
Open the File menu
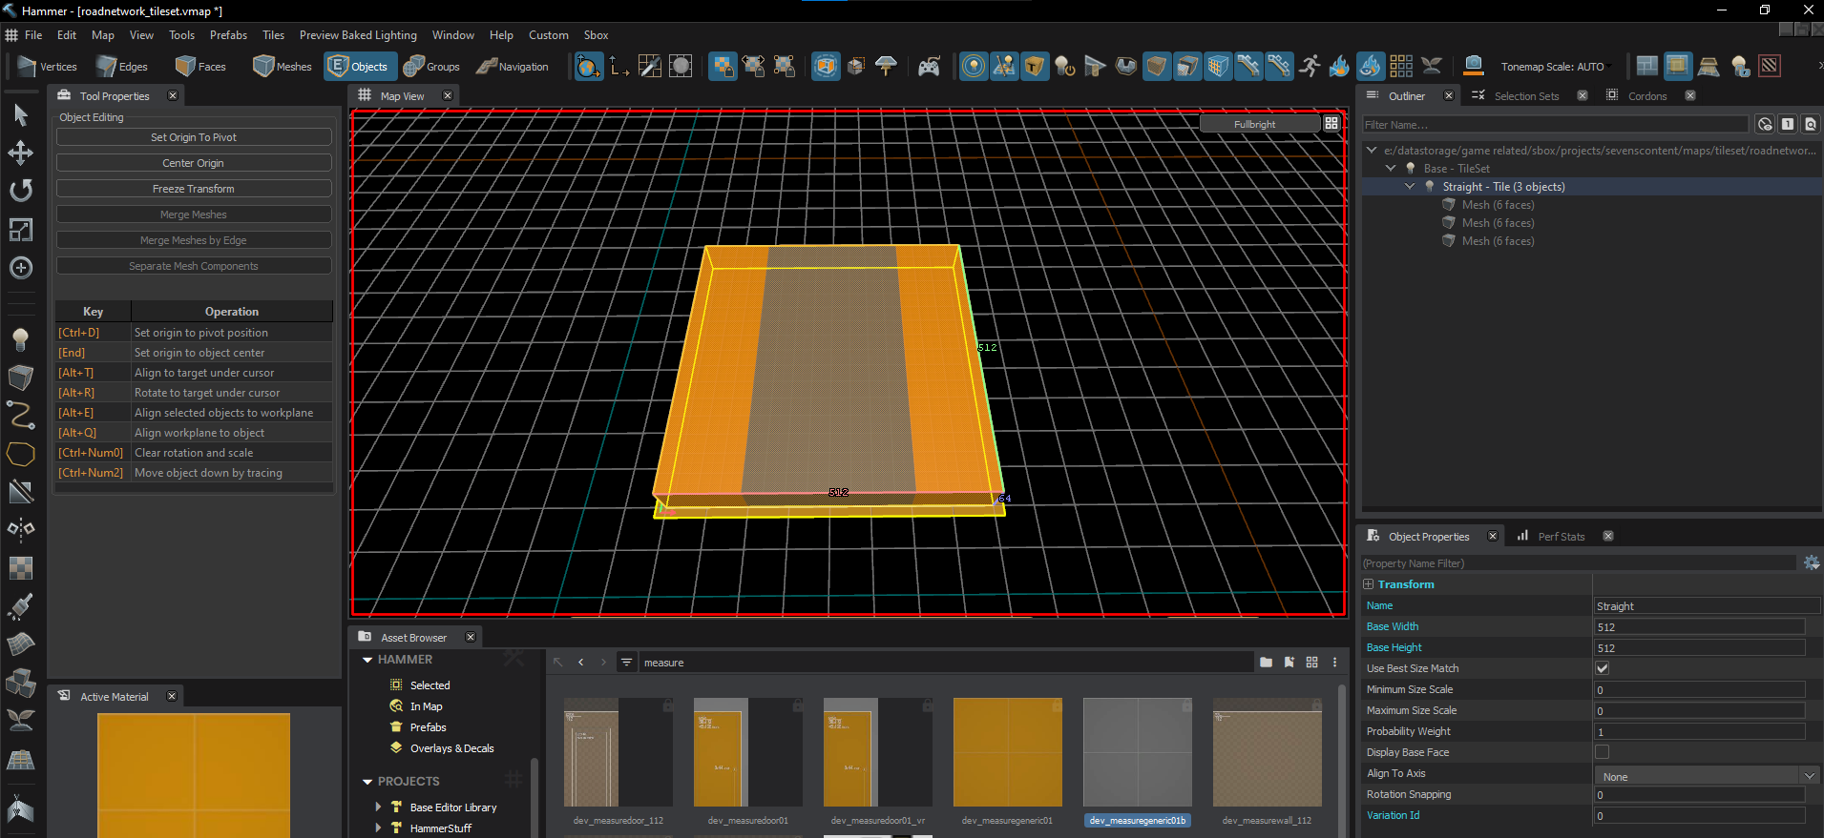pyautogui.click(x=33, y=35)
